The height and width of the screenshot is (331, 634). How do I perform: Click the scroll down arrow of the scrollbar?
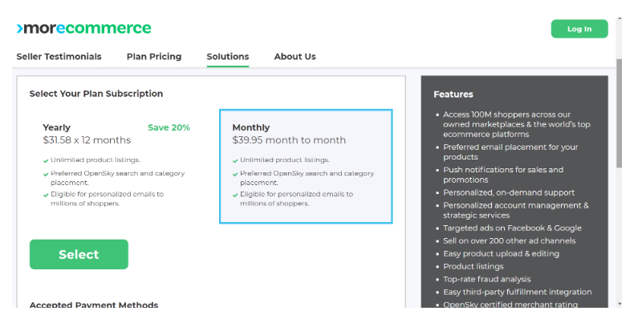pyautogui.click(x=620, y=304)
